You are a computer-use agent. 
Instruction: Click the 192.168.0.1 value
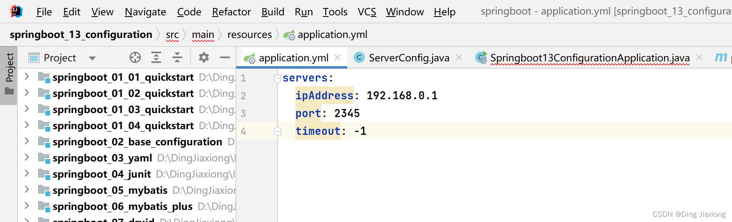402,96
